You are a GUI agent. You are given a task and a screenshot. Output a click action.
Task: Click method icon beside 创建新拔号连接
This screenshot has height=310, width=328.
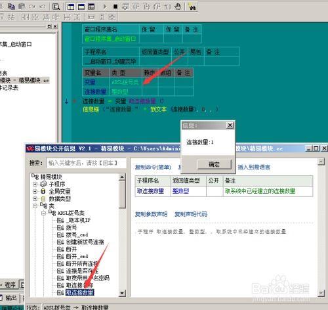coord(60,242)
